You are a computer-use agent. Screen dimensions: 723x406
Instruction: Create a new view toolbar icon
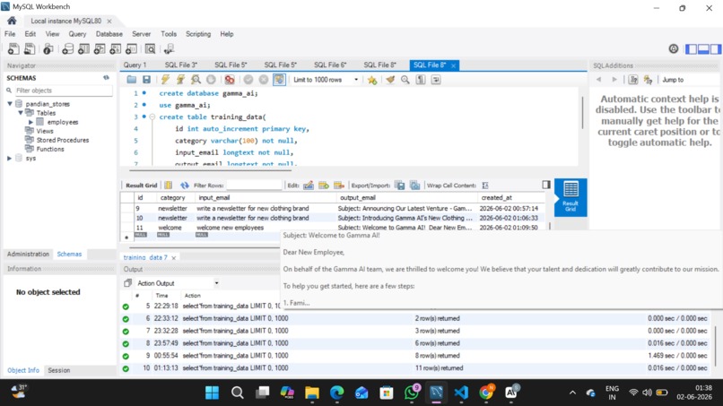click(x=100, y=49)
